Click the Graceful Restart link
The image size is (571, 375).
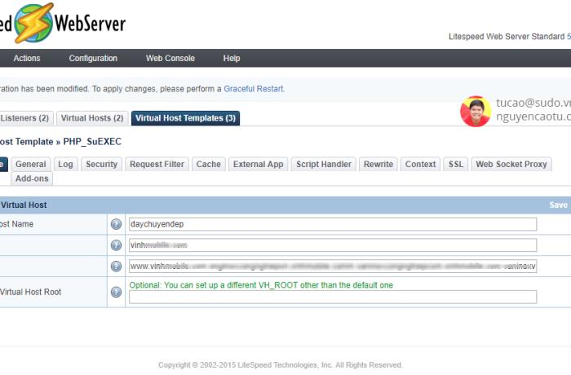tap(254, 89)
